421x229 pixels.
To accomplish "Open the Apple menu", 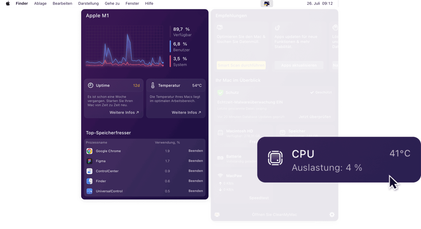I will [8, 3].
